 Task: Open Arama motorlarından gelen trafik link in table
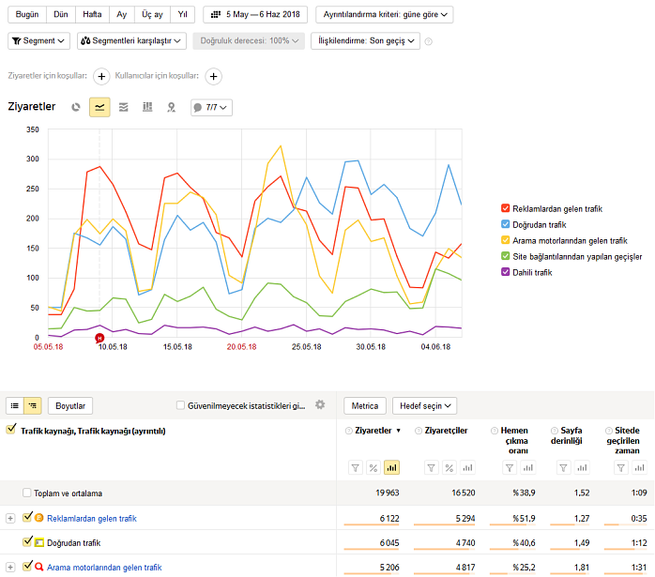[104, 568]
